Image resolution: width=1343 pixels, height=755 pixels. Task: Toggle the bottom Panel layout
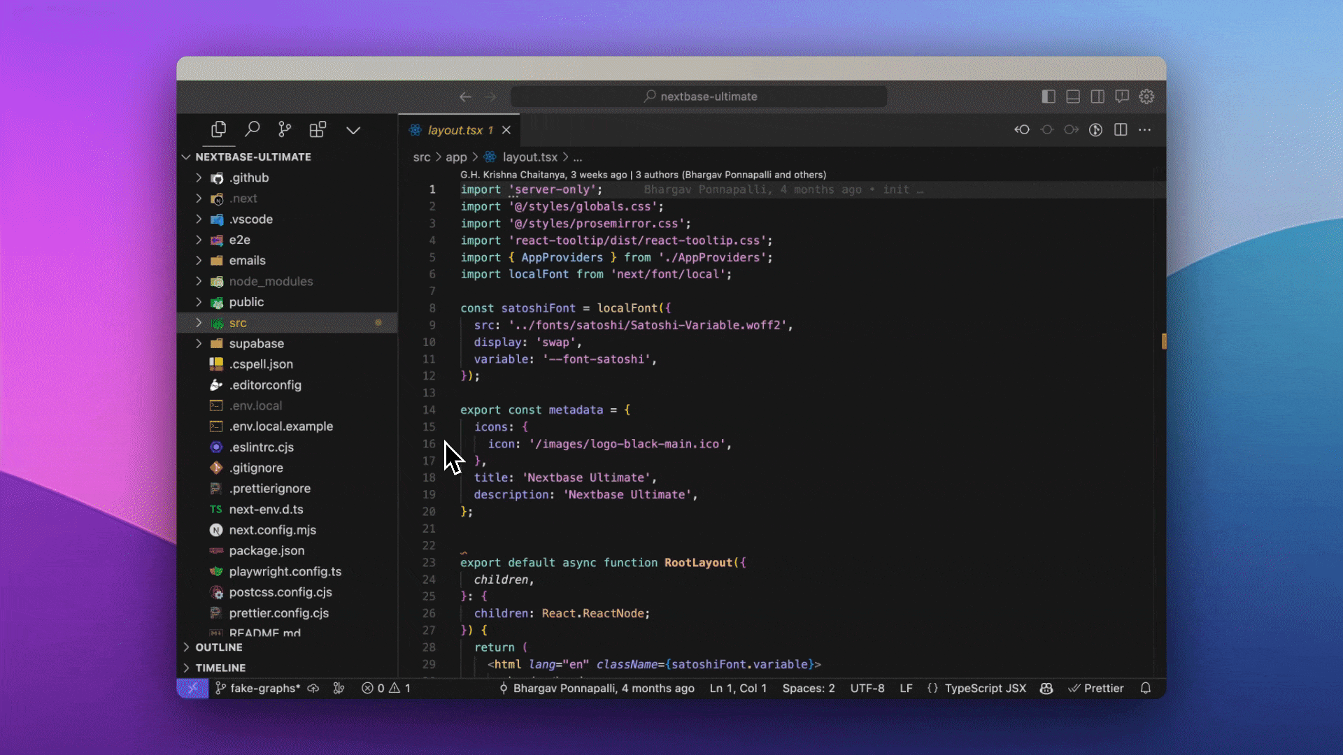tap(1073, 96)
